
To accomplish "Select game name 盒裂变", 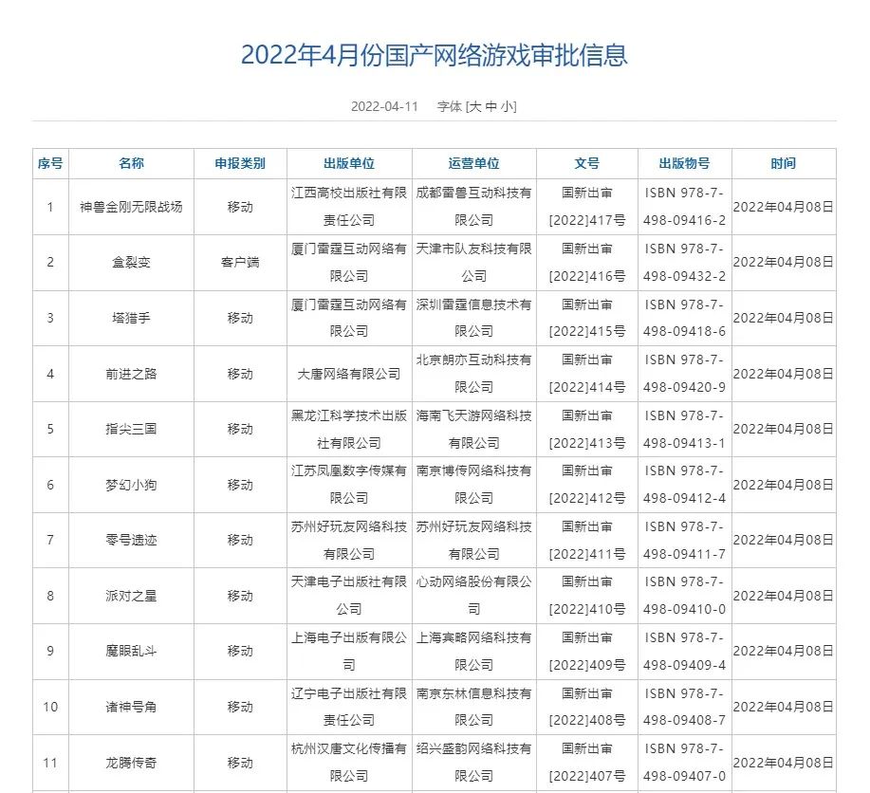I will point(132,262).
